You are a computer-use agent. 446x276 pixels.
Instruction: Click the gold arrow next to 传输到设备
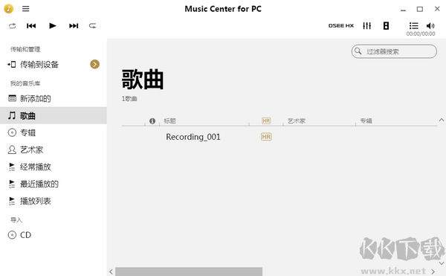point(94,64)
